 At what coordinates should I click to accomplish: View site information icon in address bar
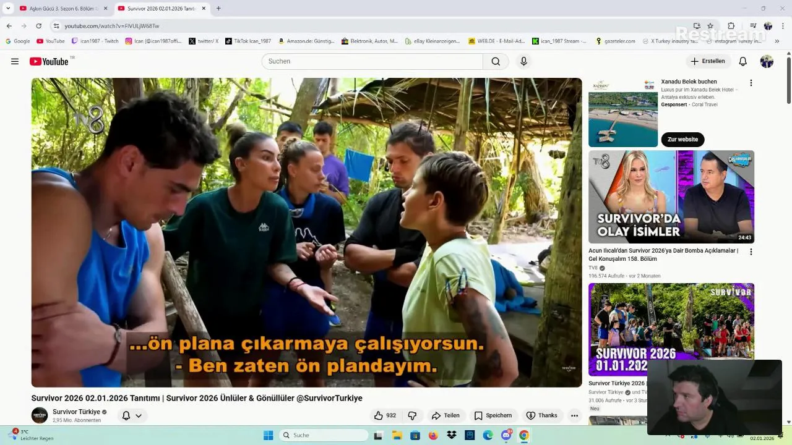pyautogui.click(x=56, y=26)
